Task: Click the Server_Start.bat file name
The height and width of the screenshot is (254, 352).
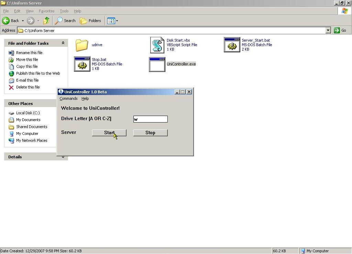Action: click(256, 40)
